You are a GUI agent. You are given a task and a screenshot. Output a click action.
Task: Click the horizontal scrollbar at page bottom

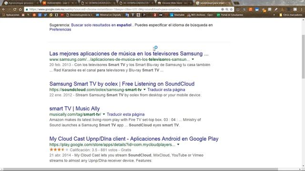[x=141, y=169]
